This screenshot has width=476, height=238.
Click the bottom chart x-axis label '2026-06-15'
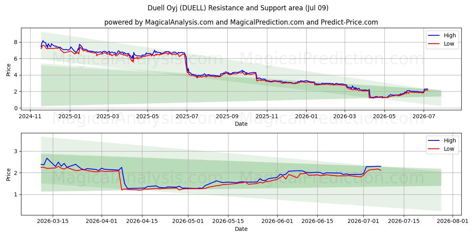pyautogui.click(x=318, y=222)
